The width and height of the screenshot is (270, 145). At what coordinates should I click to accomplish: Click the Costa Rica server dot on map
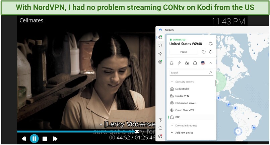[228, 104]
